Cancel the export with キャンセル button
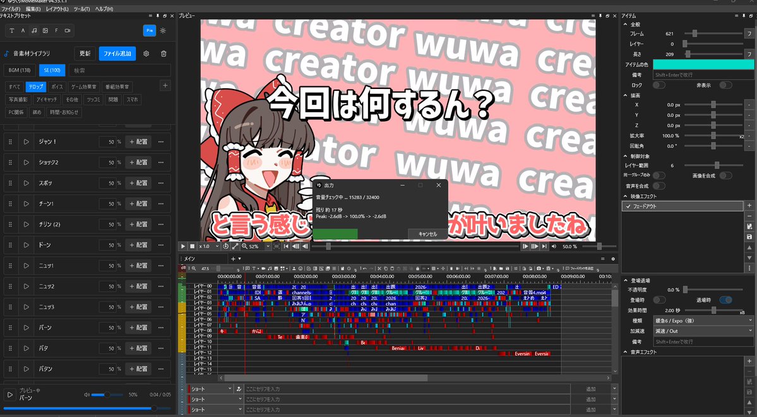Screen dimensions: 757x417 pos(427,234)
